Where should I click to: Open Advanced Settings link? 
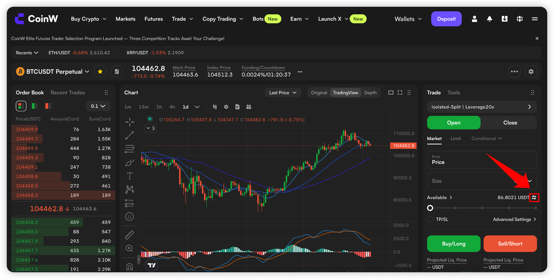tap(515, 219)
